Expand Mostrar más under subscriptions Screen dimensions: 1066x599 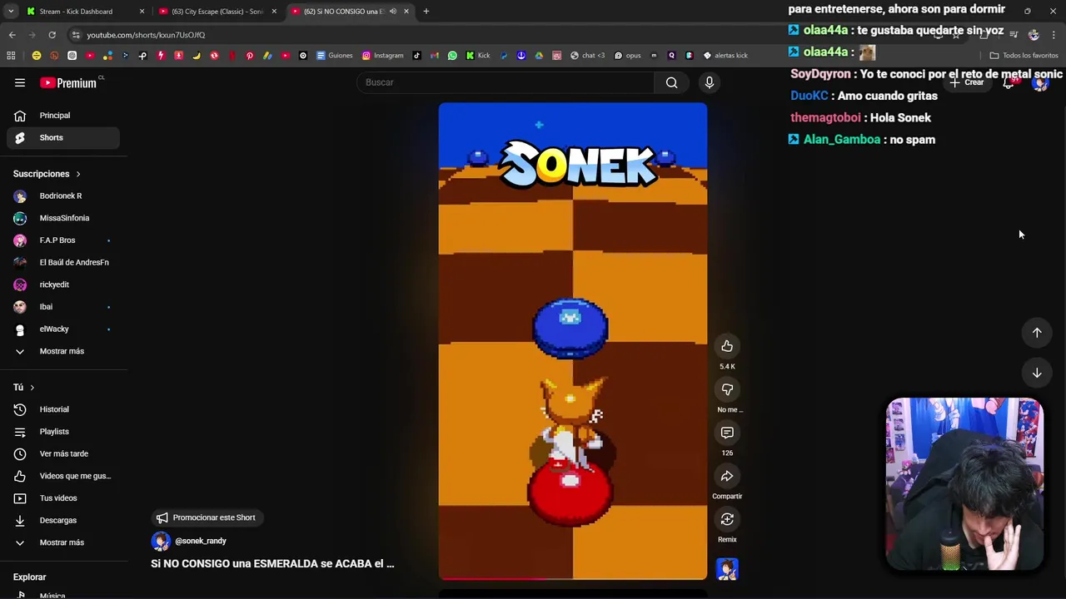point(63,351)
